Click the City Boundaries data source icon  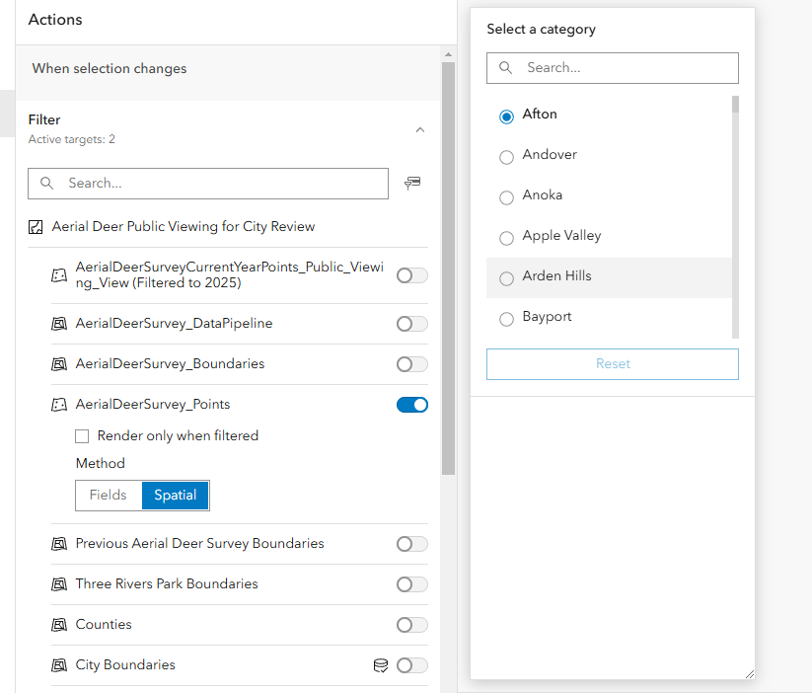pyautogui.click(x=381, y=666)
